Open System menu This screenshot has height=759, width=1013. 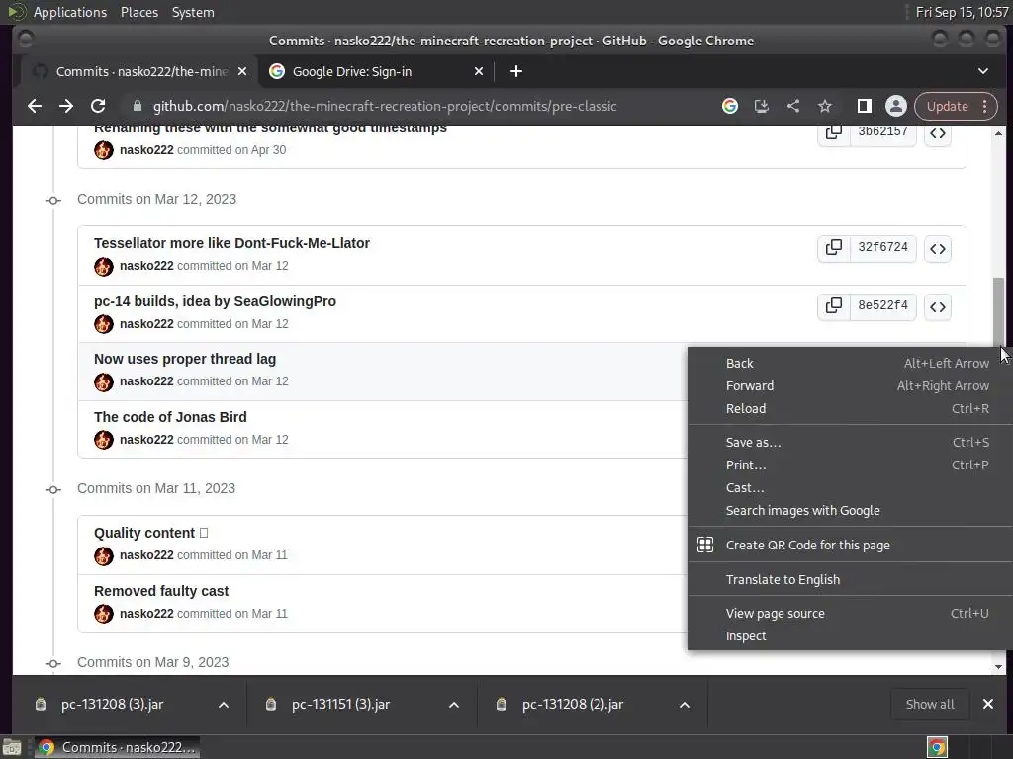[x=193, y=12]
